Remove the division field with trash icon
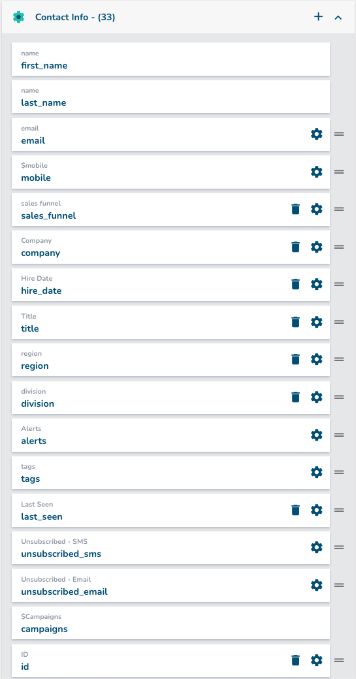 295,397
